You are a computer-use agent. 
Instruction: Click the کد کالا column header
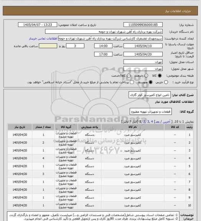pos(175,127)
